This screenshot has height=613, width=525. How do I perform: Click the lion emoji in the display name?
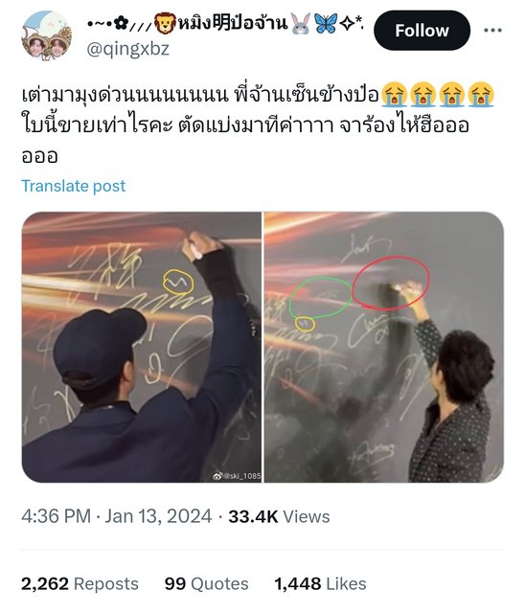pyautogui.click(x=166, y=24)
